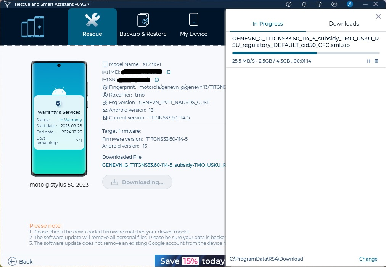Click the Target firmware version T1TGNS33.60-114-5

click(x=167, y=139)
